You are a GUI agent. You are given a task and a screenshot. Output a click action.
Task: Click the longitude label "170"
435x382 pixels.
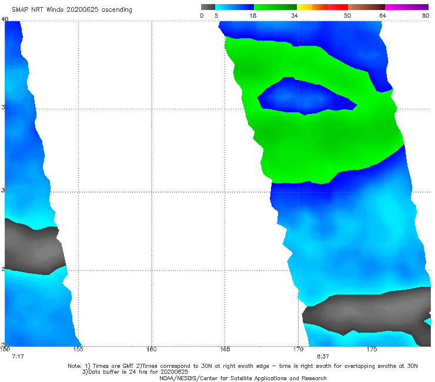click(x=298, y=349)
